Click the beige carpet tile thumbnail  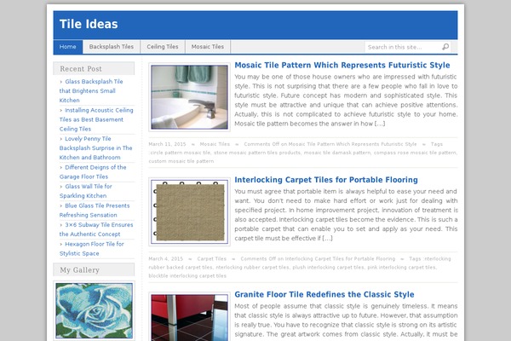(189, 211)
